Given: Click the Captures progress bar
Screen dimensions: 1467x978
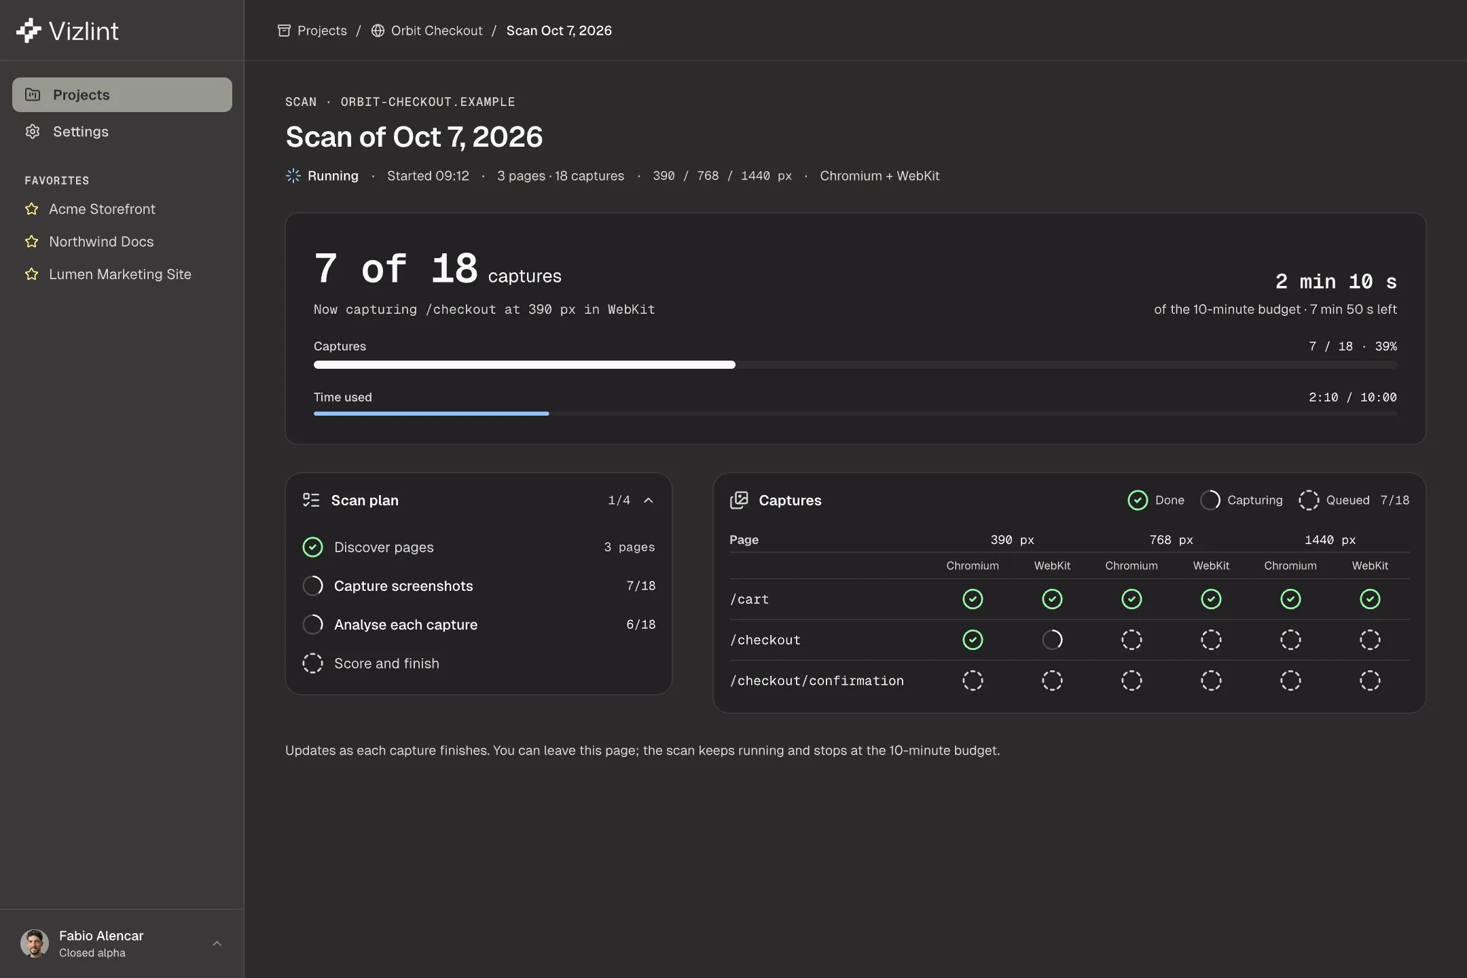Looking at the screenshot, I should (855, 365).
